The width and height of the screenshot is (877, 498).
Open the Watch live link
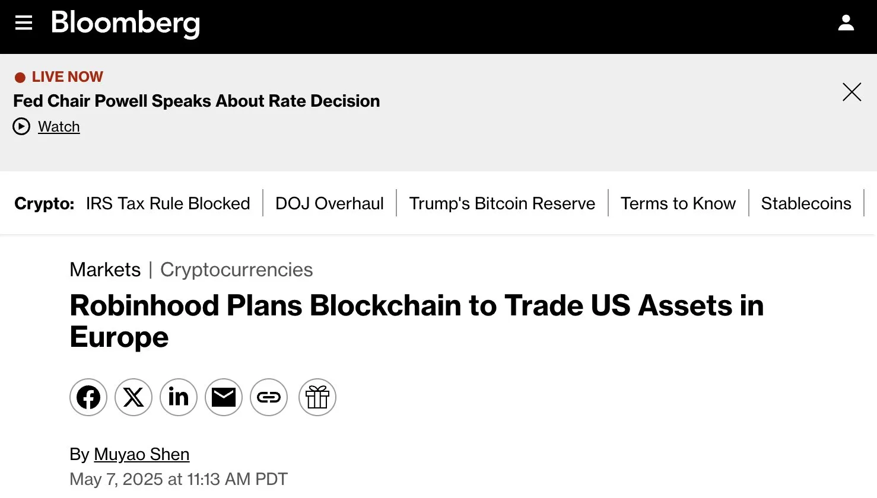pos(59,127)
